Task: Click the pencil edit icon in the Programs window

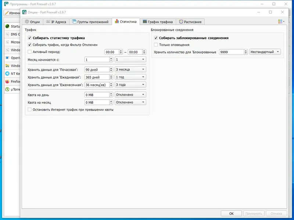Action: pyautogui.click(x=7, y=13)
